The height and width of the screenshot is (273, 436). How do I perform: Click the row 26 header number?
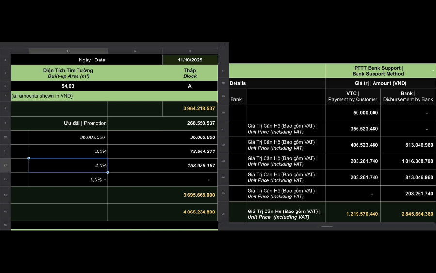(223, 214)
